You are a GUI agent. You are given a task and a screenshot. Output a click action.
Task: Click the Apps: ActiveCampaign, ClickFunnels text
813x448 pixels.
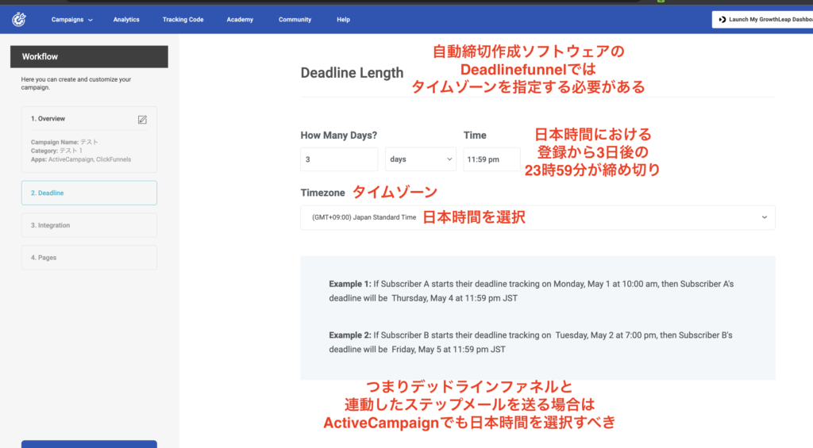point(81,159)
